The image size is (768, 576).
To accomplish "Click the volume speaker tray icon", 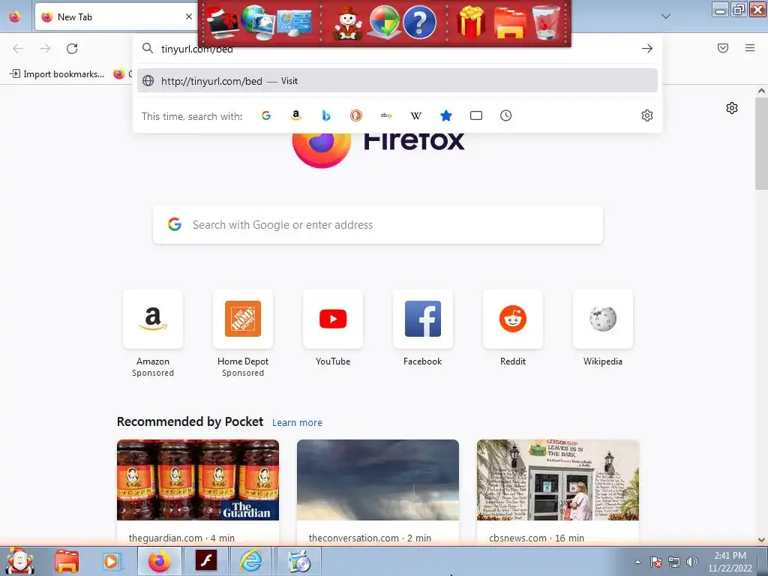I will (x=692, y=562).
